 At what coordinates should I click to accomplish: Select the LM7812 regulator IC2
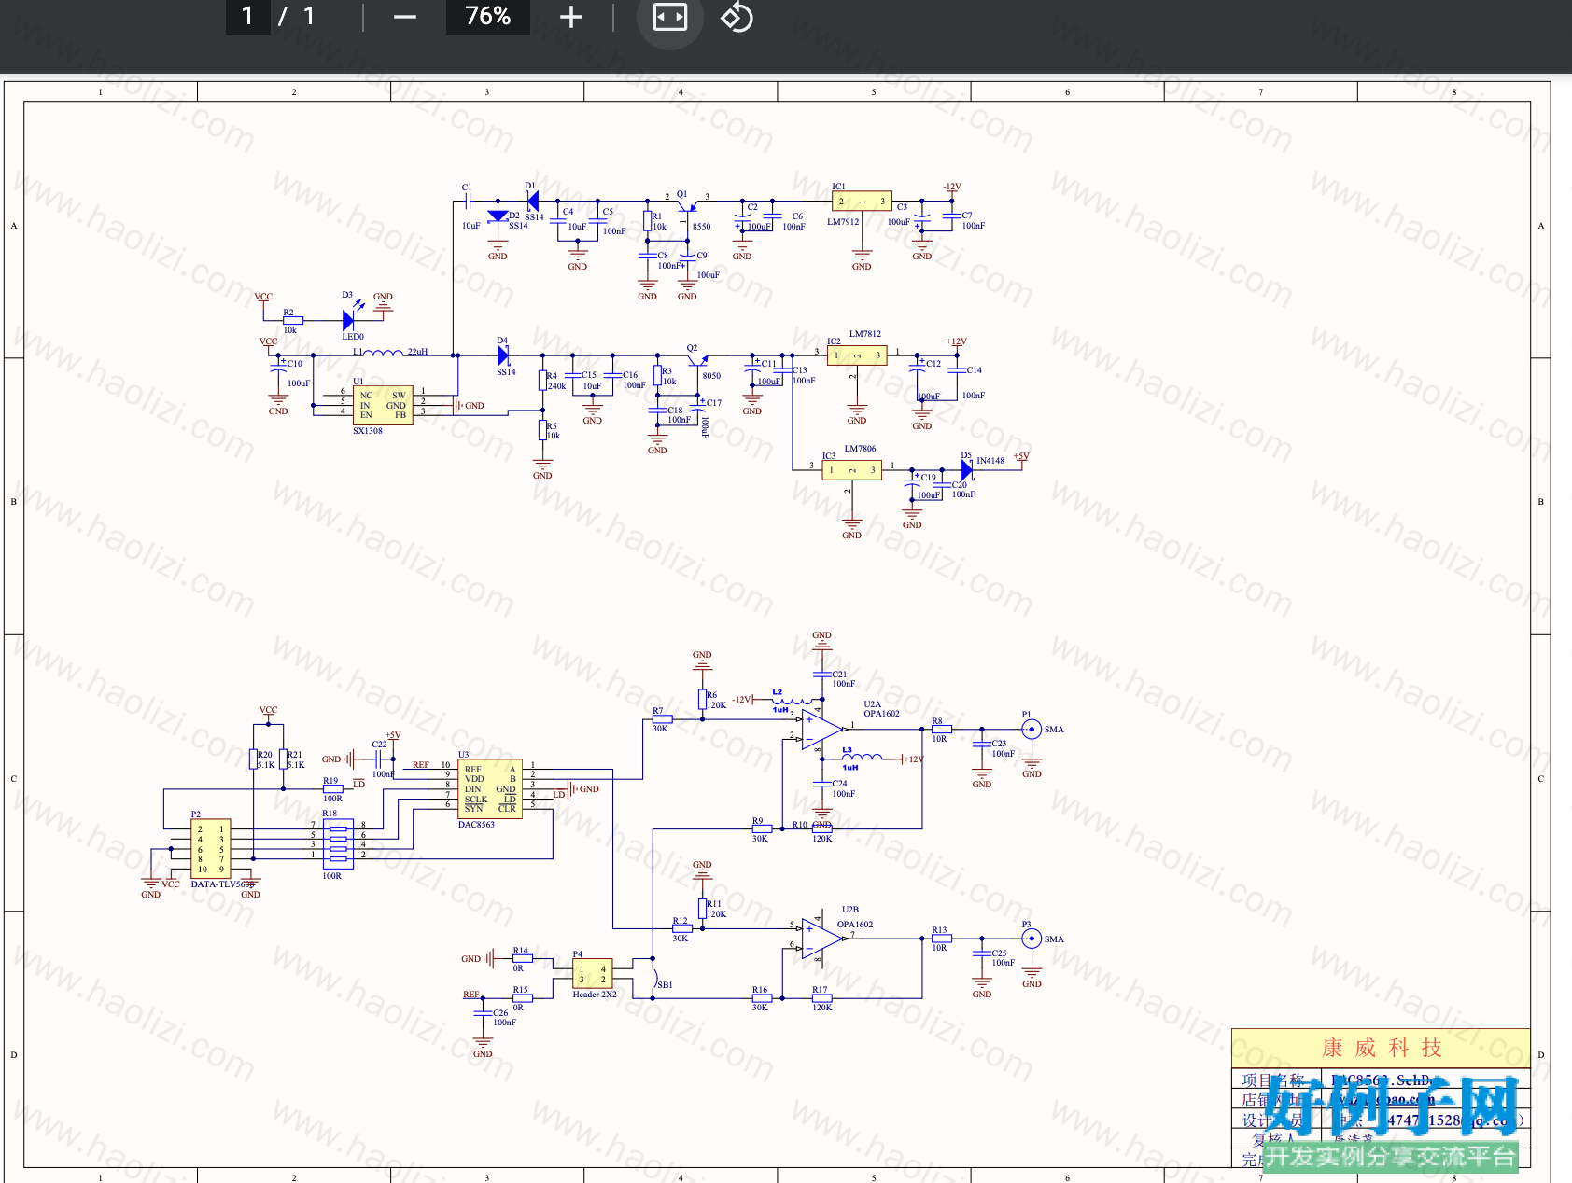click(857, 355)
